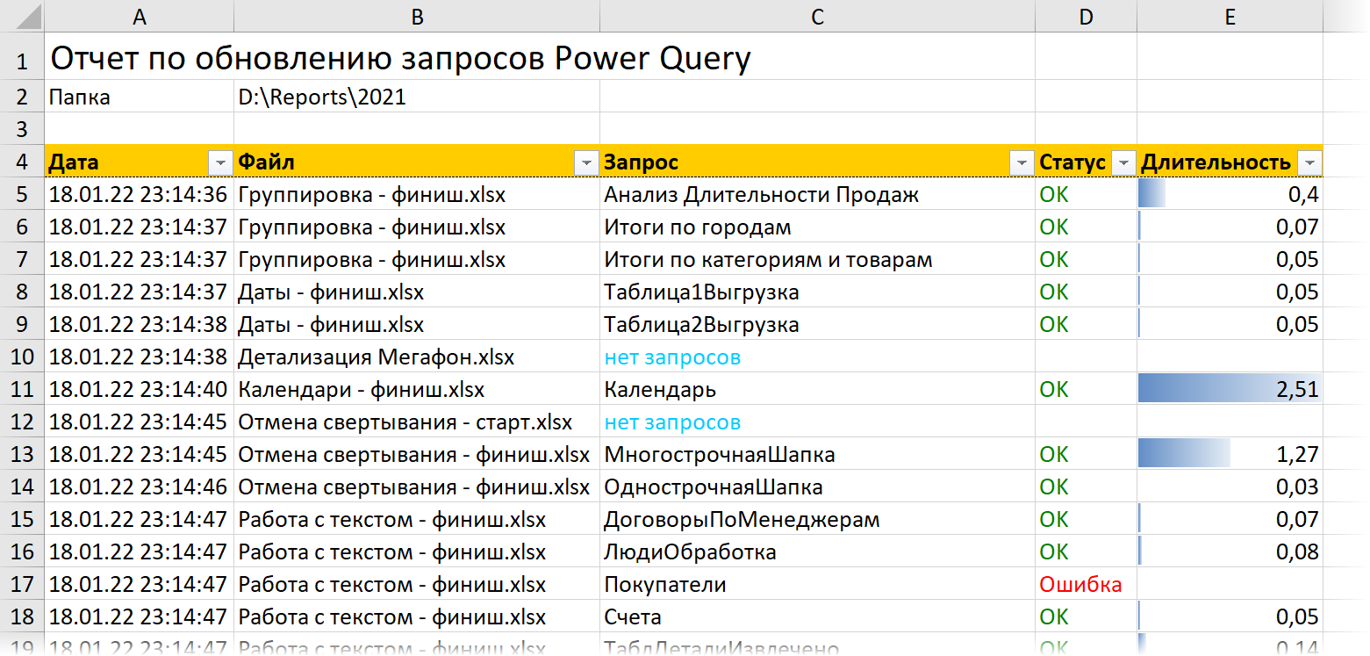Open the Длительность column filter dropdown
The height and width of the screenshot is (656, 1370).
point(1309,163)
